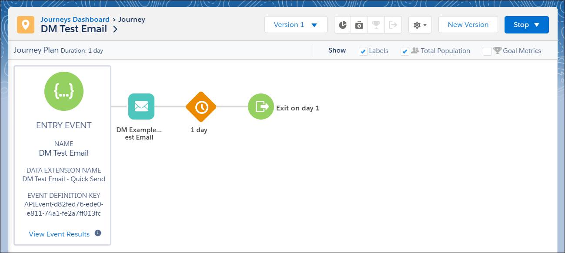The width and height of the screenshot is (565, 253).
Task: Click the info tooltip beside View Event Results
Action: pos(97,233)
